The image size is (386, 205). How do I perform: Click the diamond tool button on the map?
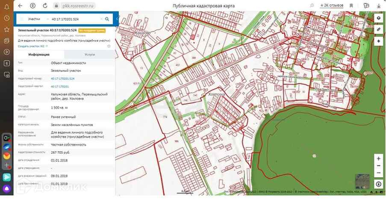pos(379,41)
